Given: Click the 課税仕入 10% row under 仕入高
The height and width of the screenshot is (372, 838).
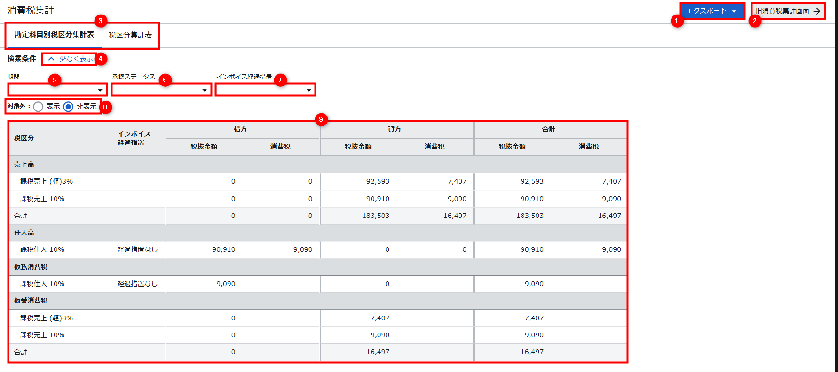Looking at the screenshot, I should tap(42, 249).
